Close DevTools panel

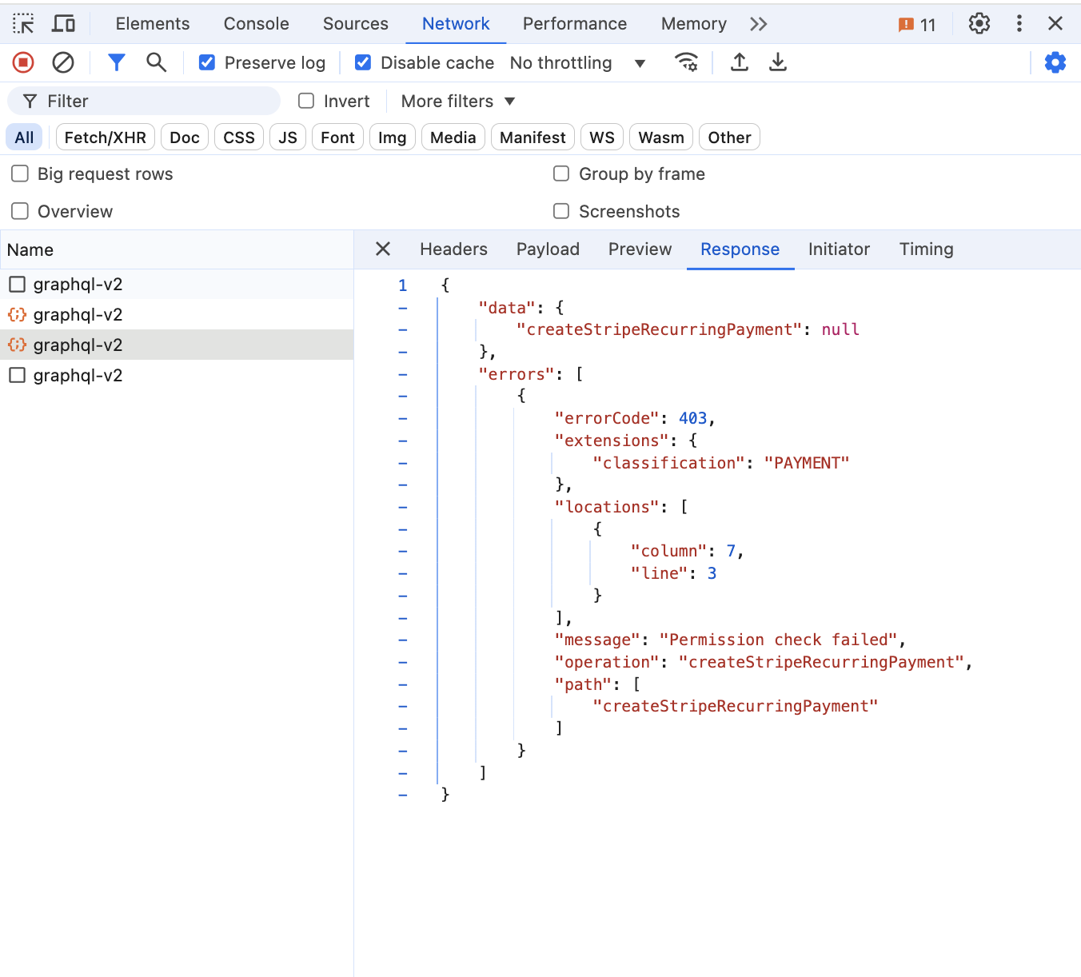pyautogui.click(x=1055, y=23)
